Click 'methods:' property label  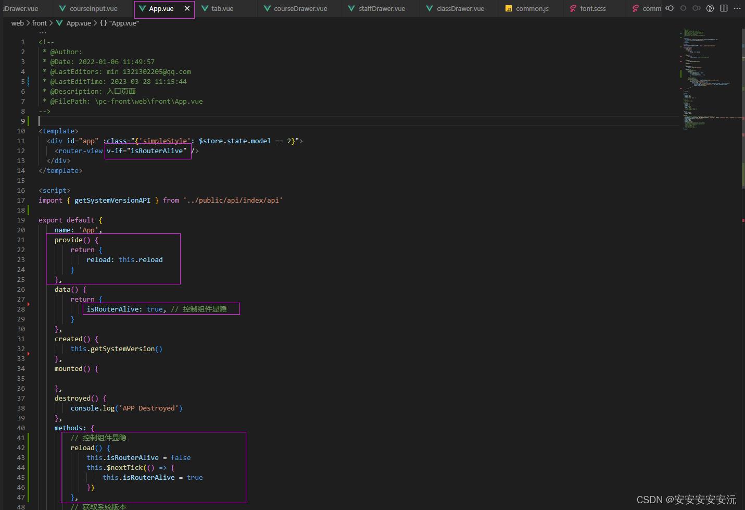(70, 428)
